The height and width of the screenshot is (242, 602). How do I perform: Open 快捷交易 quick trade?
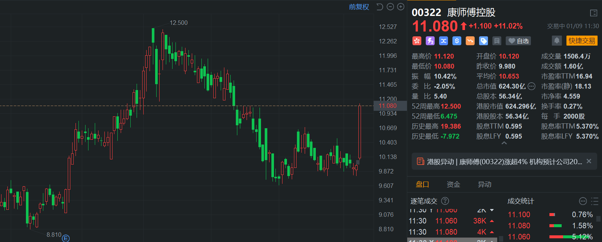[582, 41]
